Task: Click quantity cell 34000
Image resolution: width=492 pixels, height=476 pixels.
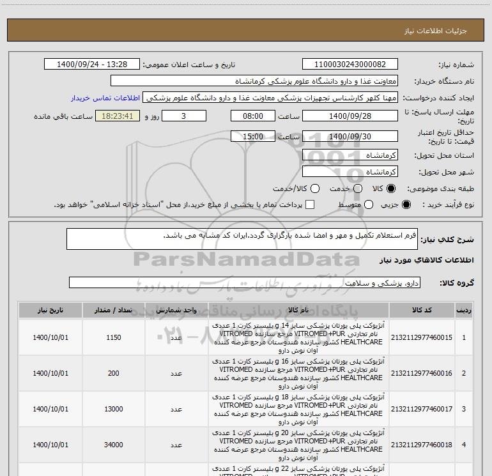Action: point(114,445)
